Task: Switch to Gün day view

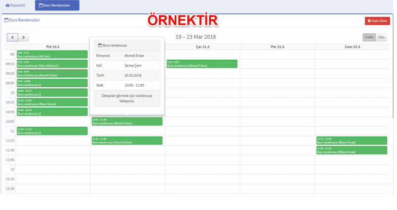Action: 382,37
